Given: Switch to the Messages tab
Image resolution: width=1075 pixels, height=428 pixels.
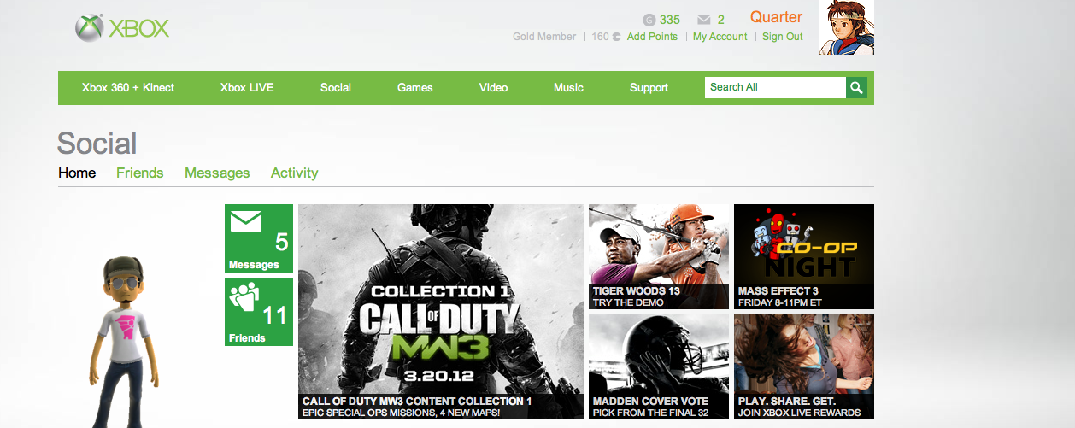Looking at the screenshot, I should click(217, 173).
